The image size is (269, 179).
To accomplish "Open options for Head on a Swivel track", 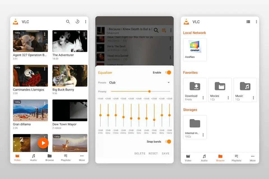I will pos(170,57).
